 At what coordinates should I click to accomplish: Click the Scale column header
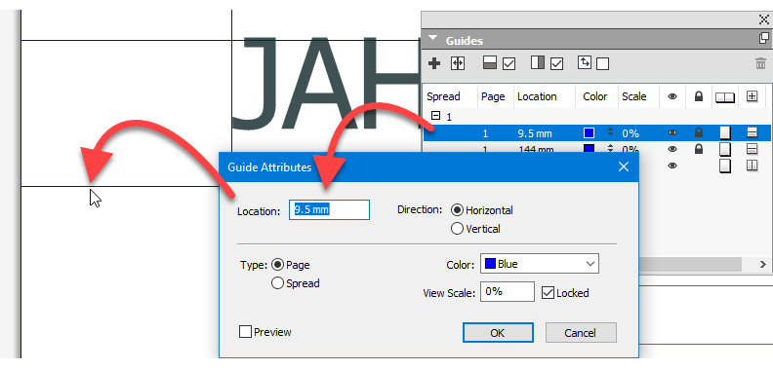tap(633, 97)
